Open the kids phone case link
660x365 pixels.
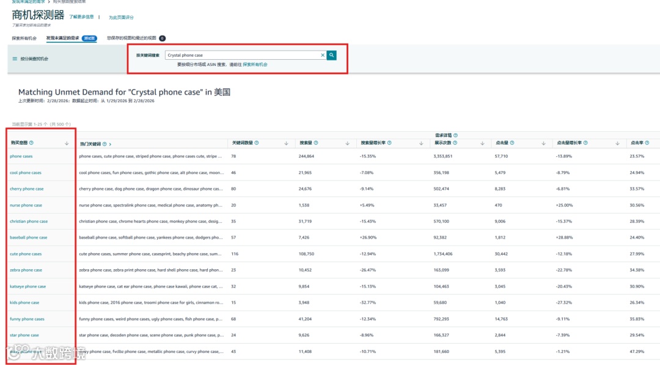pos(24,303)
